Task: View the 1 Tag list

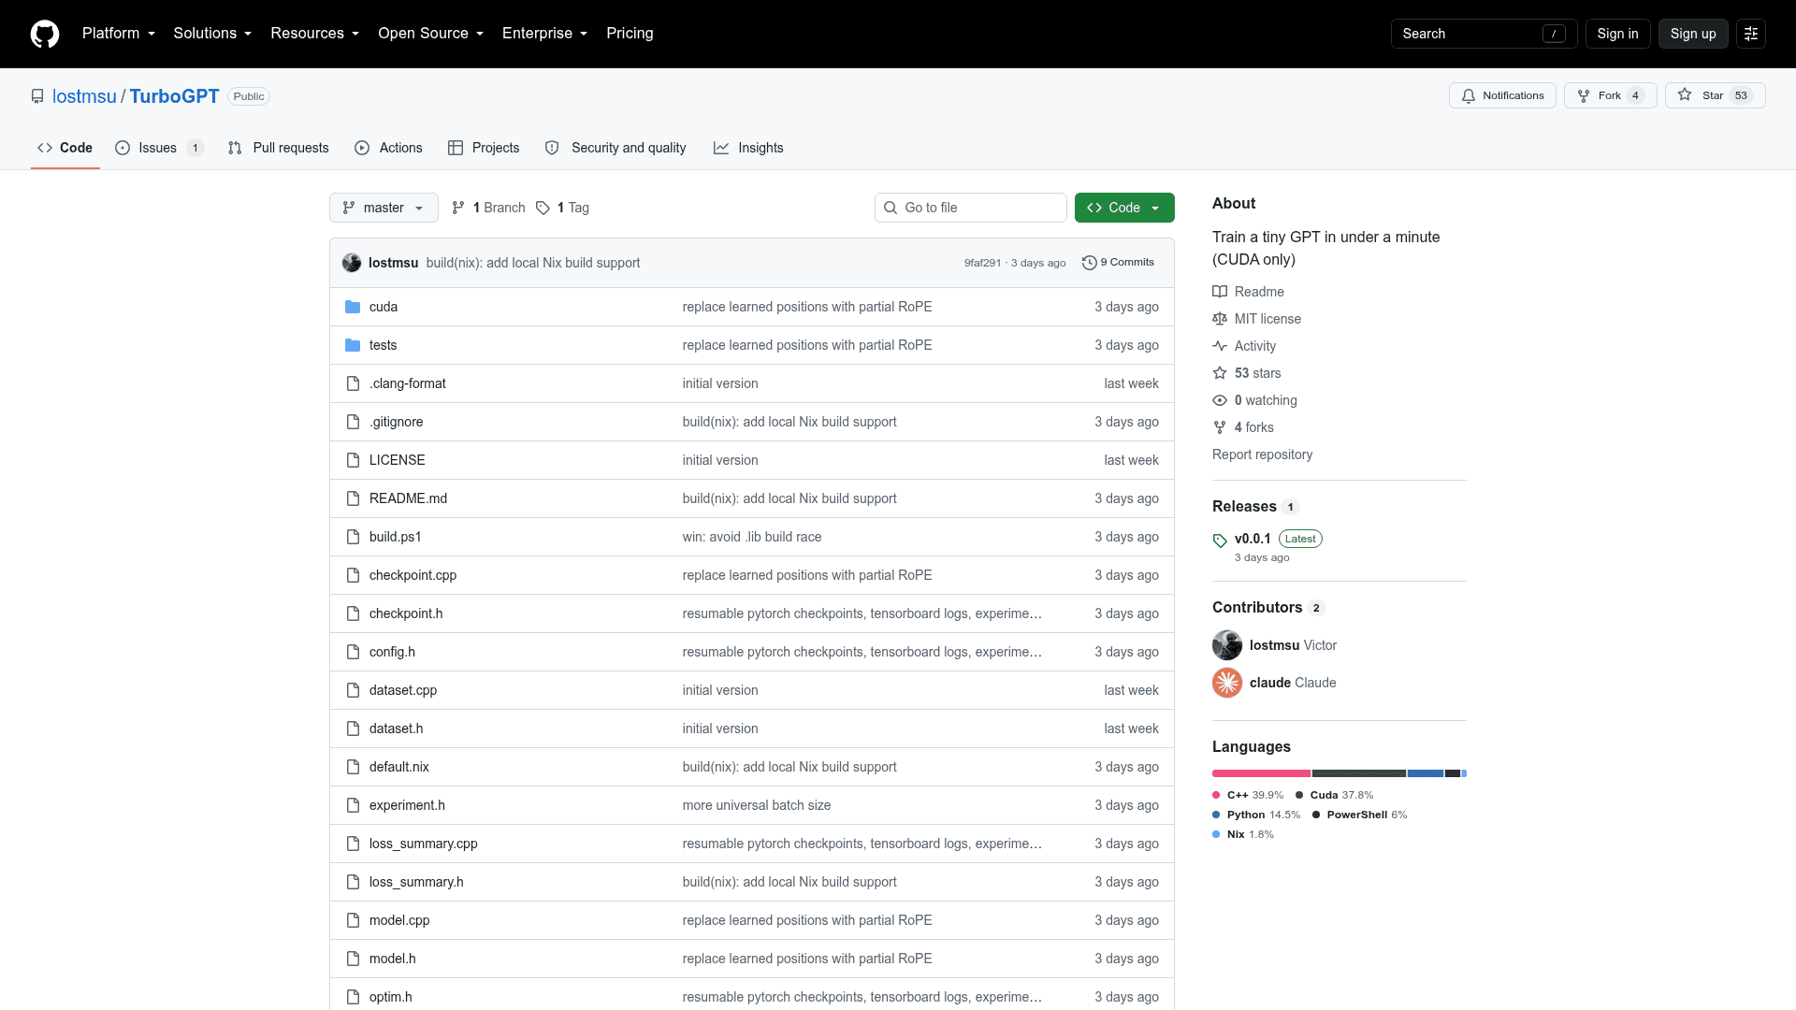Action: tap(562, 208)
